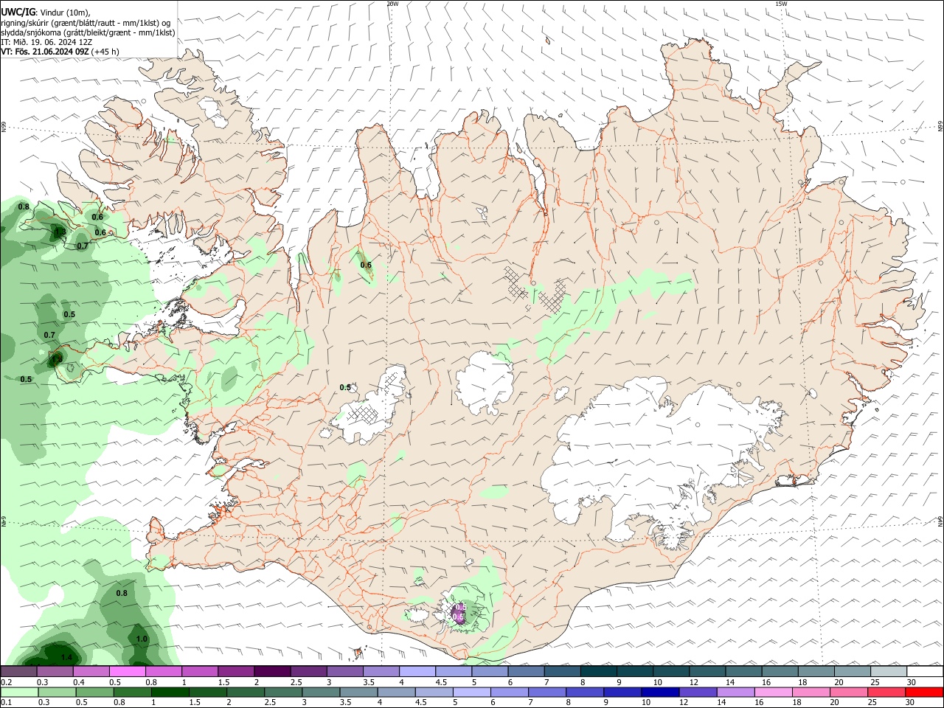The width and height of the screenshot is (944, 708).
Task: Select the 16 light pink rain swatch
Action: [774, 692]
